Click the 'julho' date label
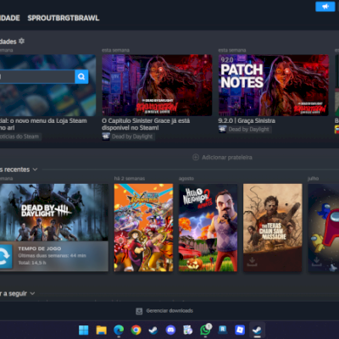Image resolution: width=339 pixels, height=339 pixels. point(313,179)
